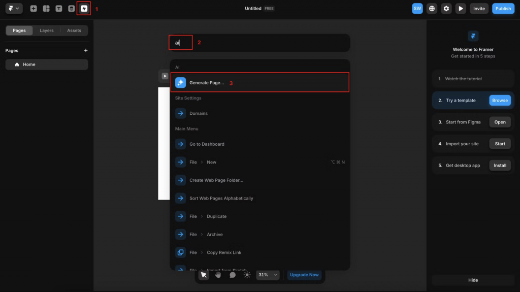Select the Layout grid tool icon
Viewport: 520px width, 292px height.
pyautogui.click(x=46, y=9)
